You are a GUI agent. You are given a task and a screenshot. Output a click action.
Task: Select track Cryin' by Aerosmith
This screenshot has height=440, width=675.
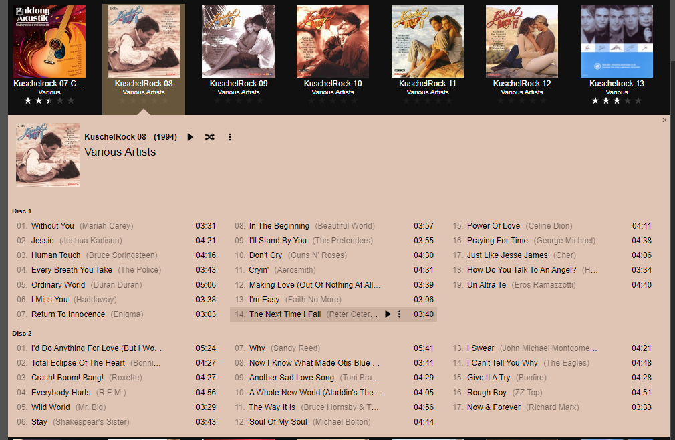tap(333, 270)
